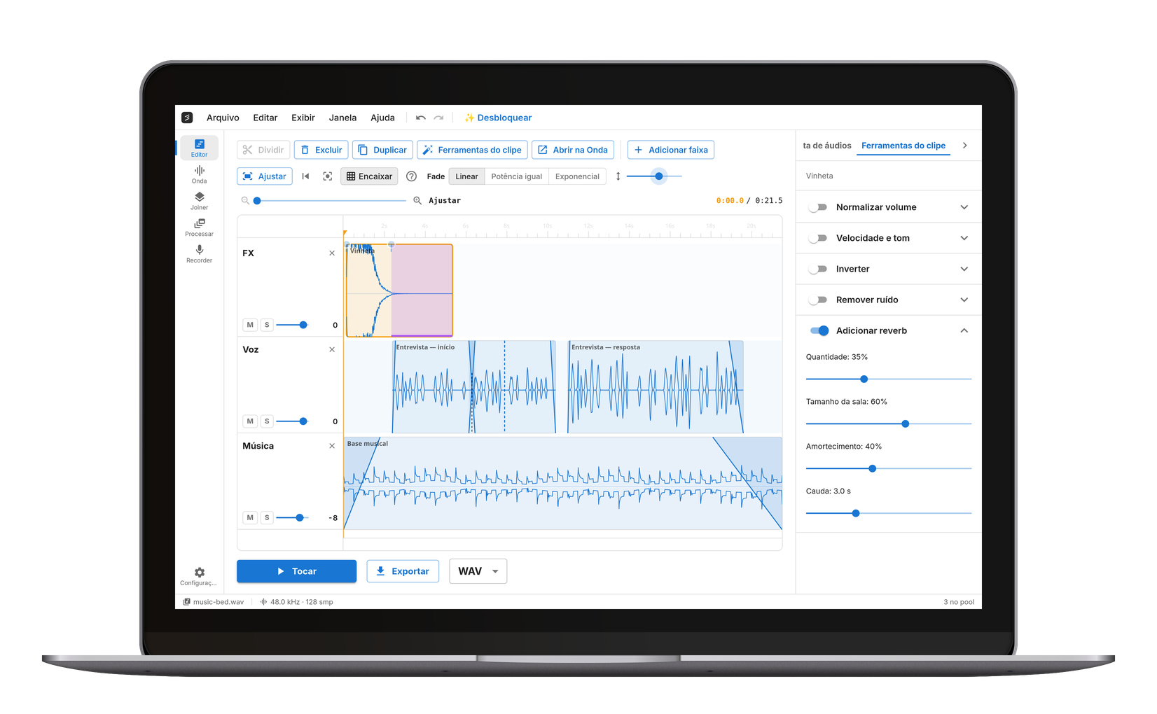
Task: Click Dividir scissors button
Action: [263, 150]
